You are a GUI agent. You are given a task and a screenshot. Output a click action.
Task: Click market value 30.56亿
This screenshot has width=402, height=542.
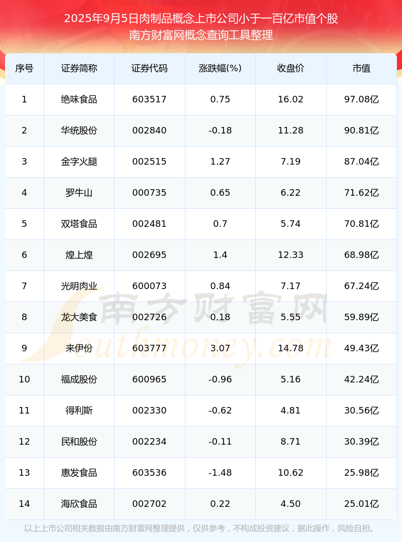[x=361, y=411]
